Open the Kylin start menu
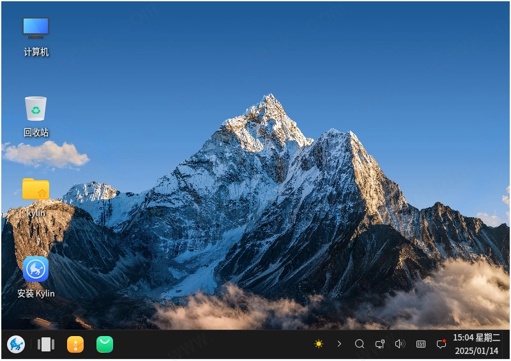The image size is (511, 361). [16, 344]
